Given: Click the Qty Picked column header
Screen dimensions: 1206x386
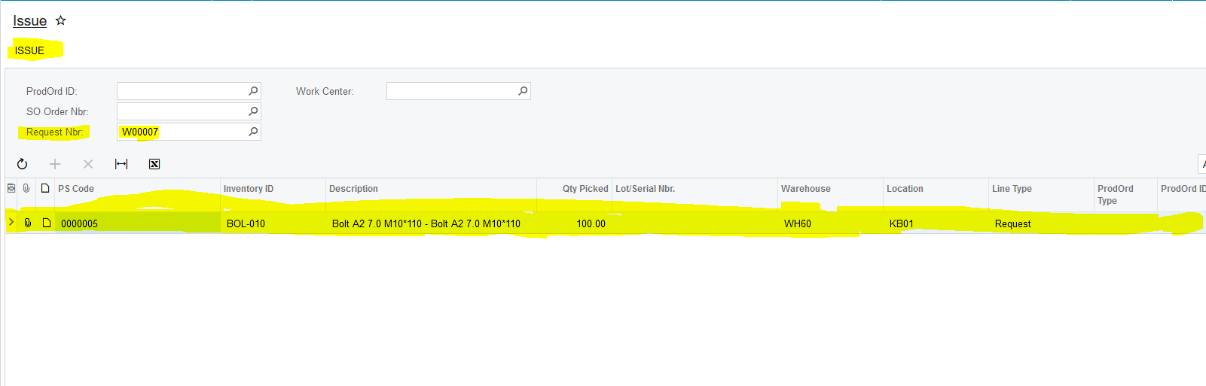Looking at the screenshot, I should [x=585, y=189].
